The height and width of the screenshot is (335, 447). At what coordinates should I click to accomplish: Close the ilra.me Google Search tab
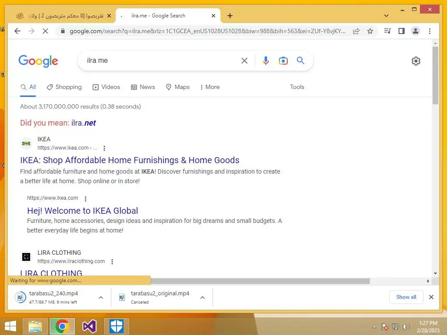(213, 16)
